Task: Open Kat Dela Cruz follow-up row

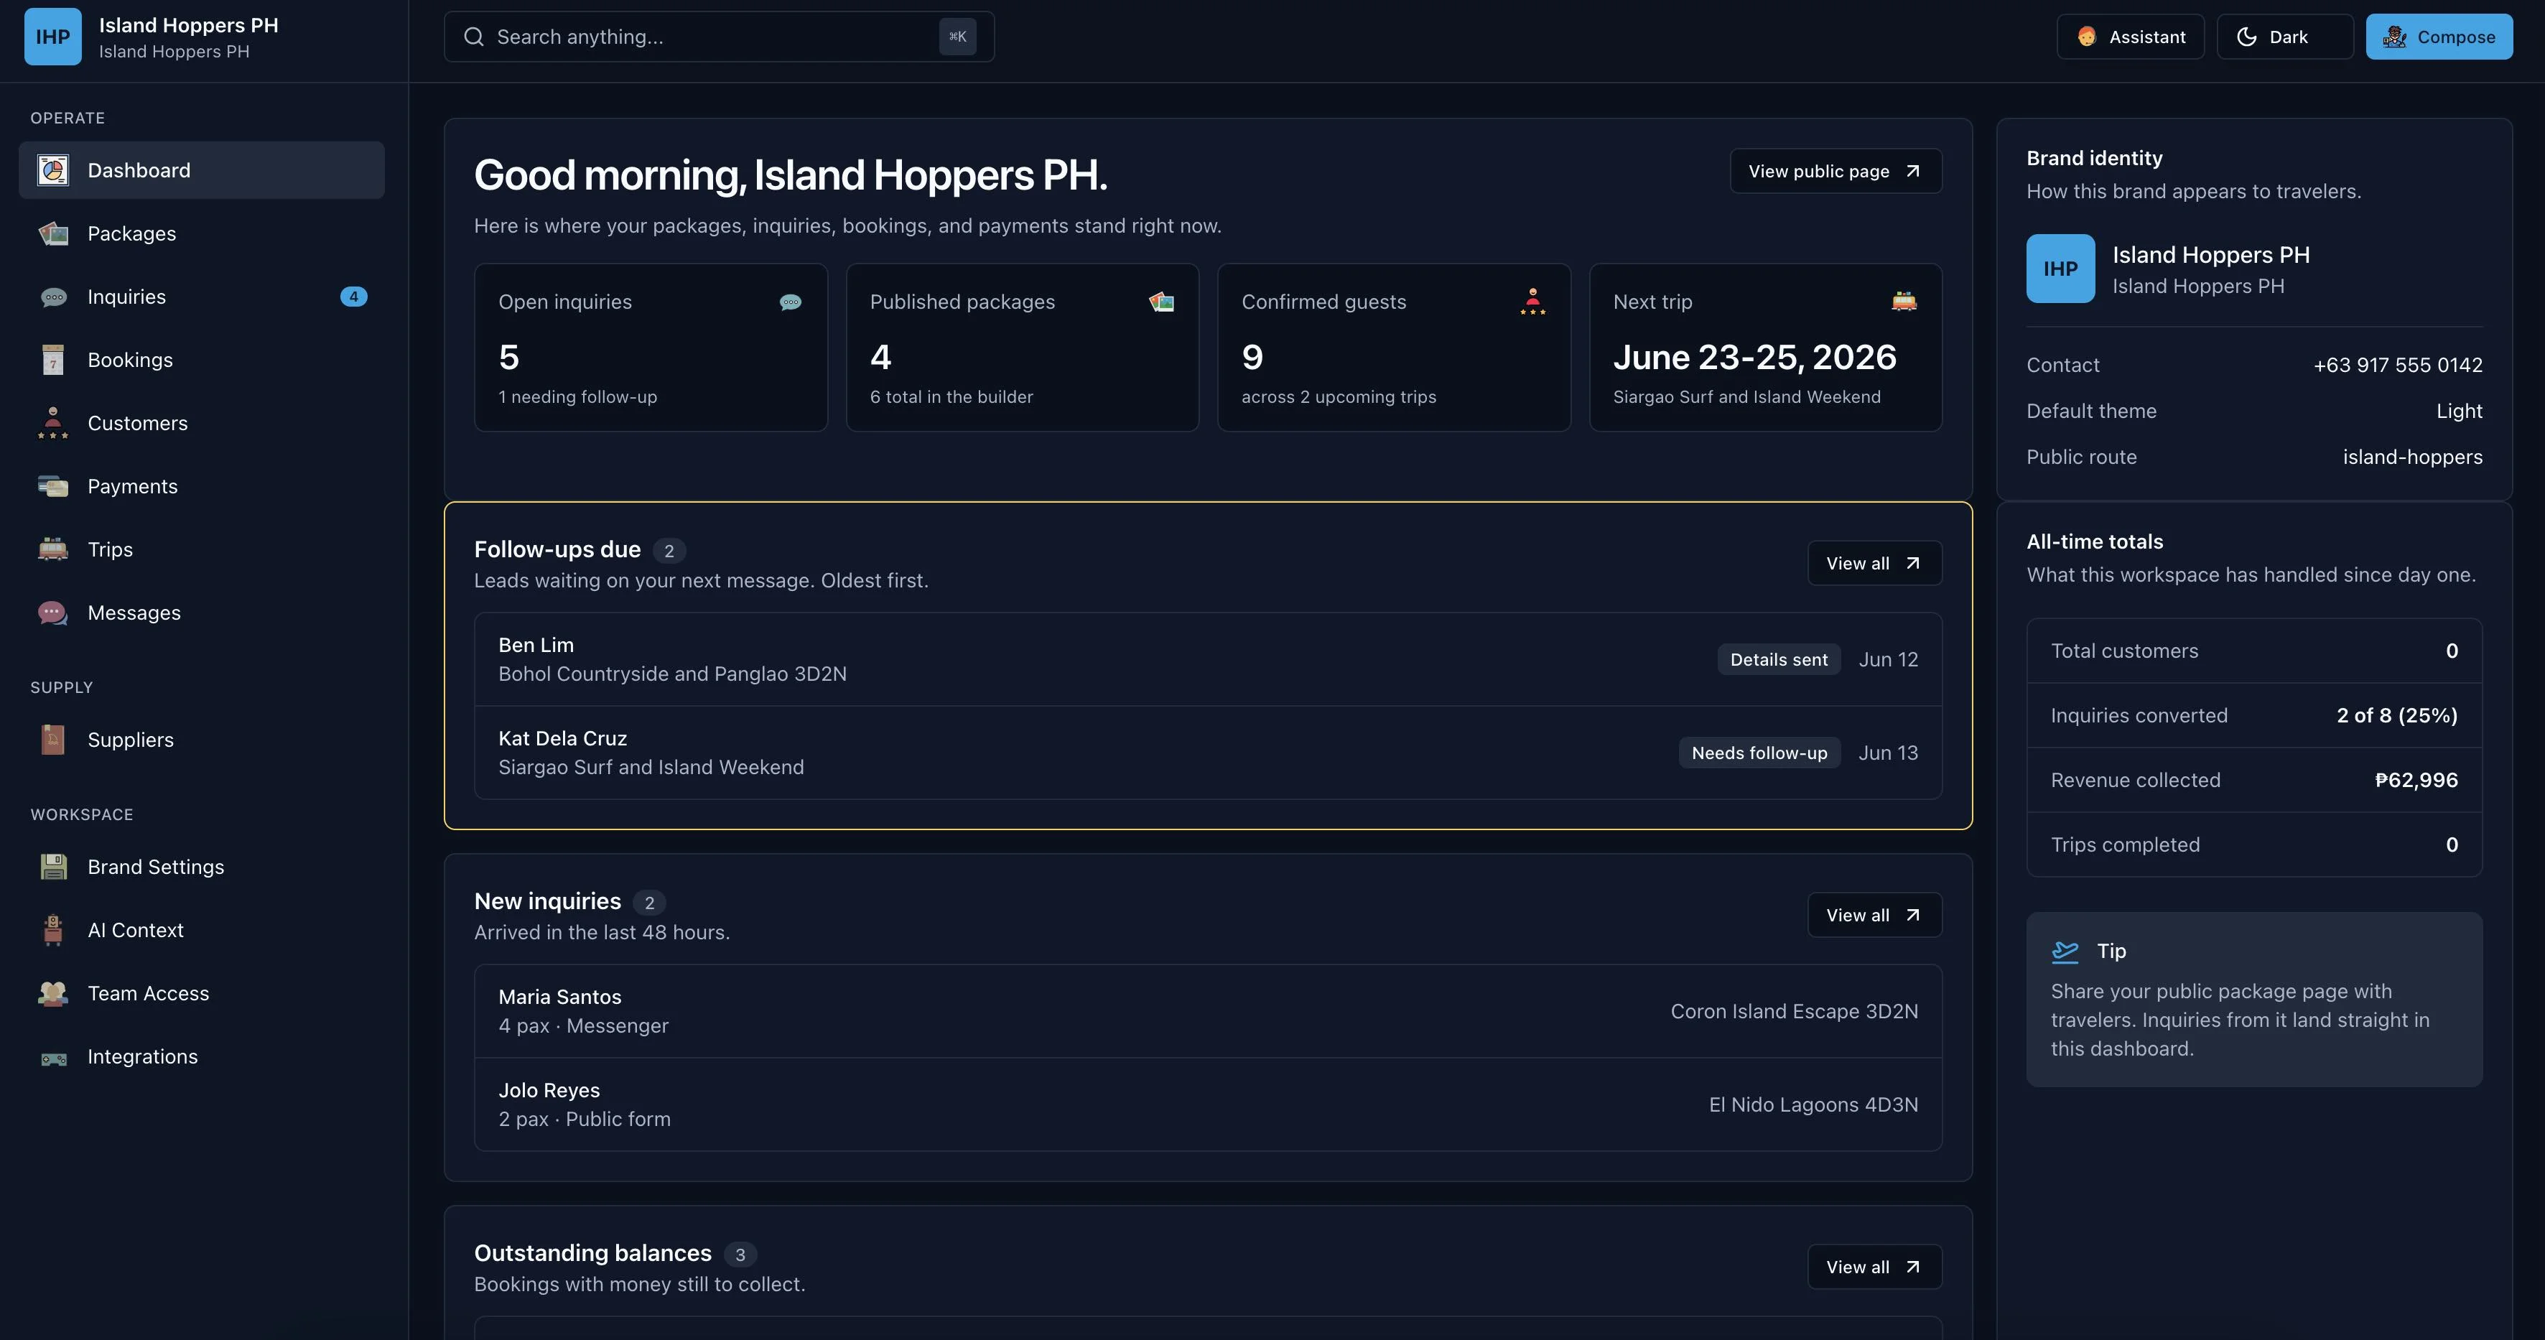Action: coord(1209,753)
